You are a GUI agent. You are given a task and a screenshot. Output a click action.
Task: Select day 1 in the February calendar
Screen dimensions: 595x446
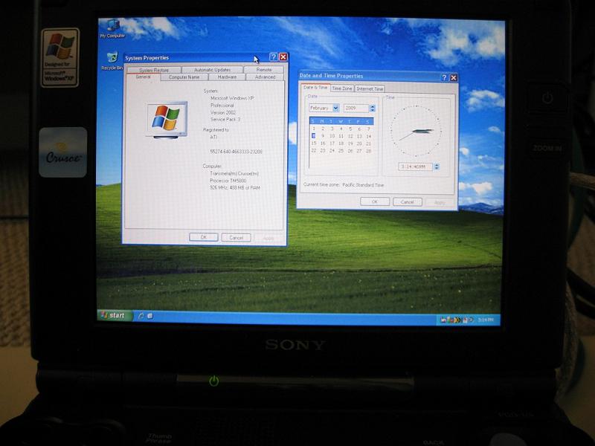coord(314,129)
